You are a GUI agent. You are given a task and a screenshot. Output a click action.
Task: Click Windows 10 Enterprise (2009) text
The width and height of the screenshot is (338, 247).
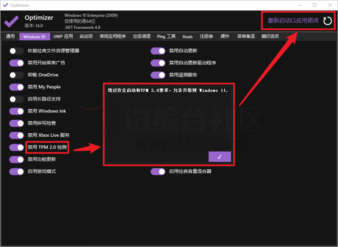pos(91,15)
